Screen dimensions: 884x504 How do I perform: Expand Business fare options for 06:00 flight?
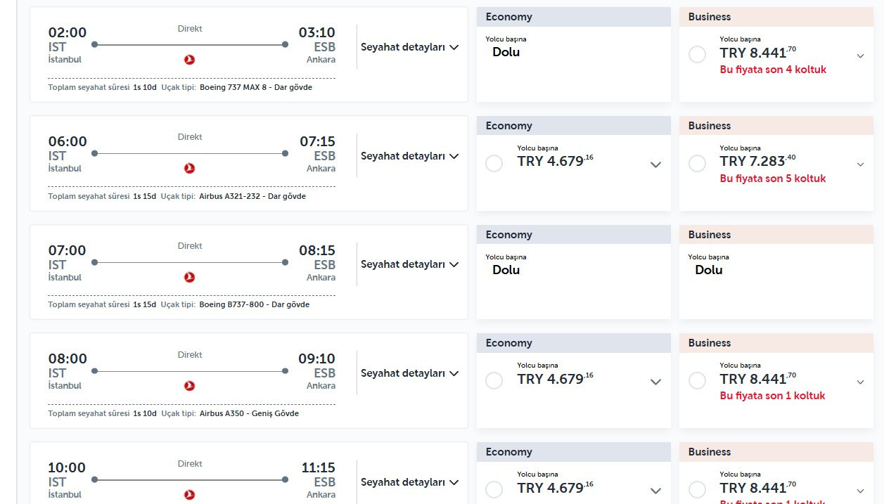click(860, 164)
